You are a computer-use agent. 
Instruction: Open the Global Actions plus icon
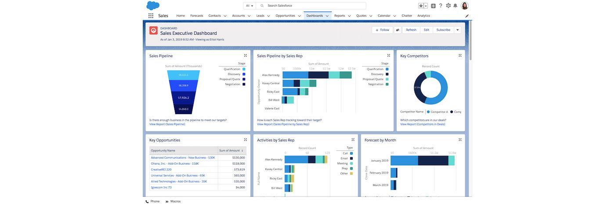point(433,6)
